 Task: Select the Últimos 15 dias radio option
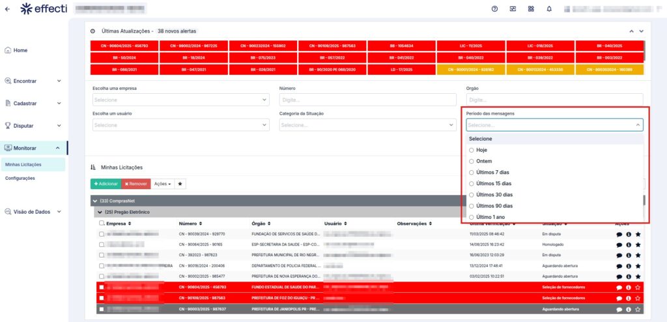(x=472, y=184)
